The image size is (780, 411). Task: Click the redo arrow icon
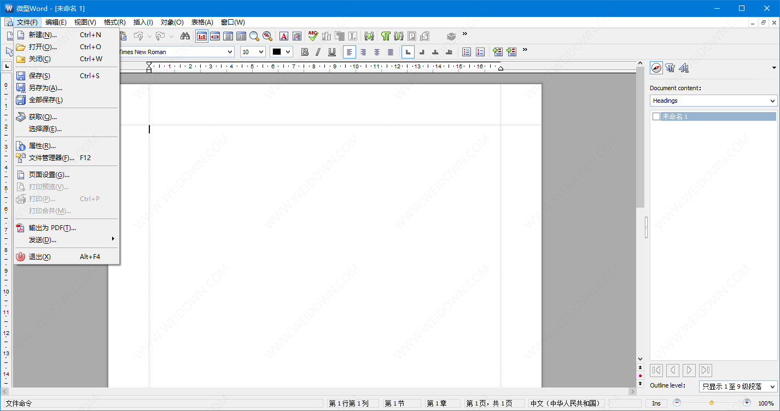click(160, 36)
